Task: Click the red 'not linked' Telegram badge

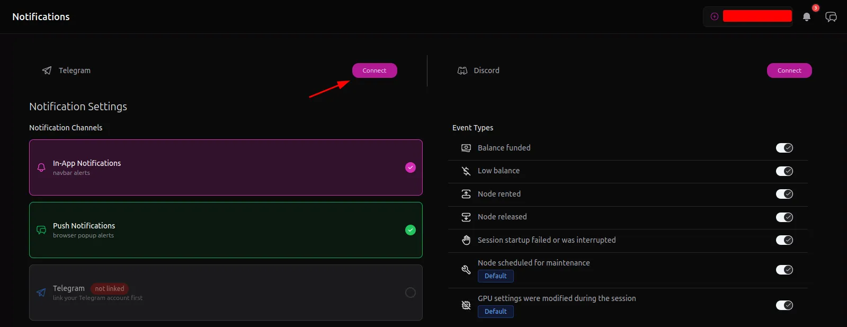Action: (x=110, y=289)
